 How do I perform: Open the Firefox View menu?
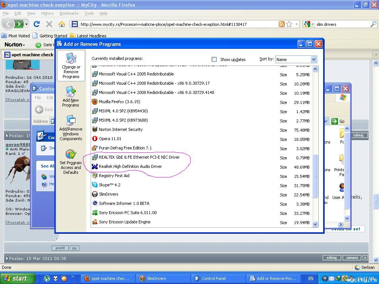tap(31, 13)
